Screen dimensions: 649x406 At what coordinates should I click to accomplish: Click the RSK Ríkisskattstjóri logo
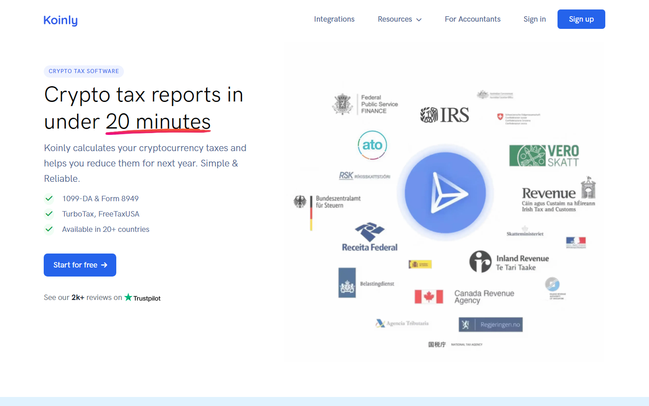tap(365, 175)
